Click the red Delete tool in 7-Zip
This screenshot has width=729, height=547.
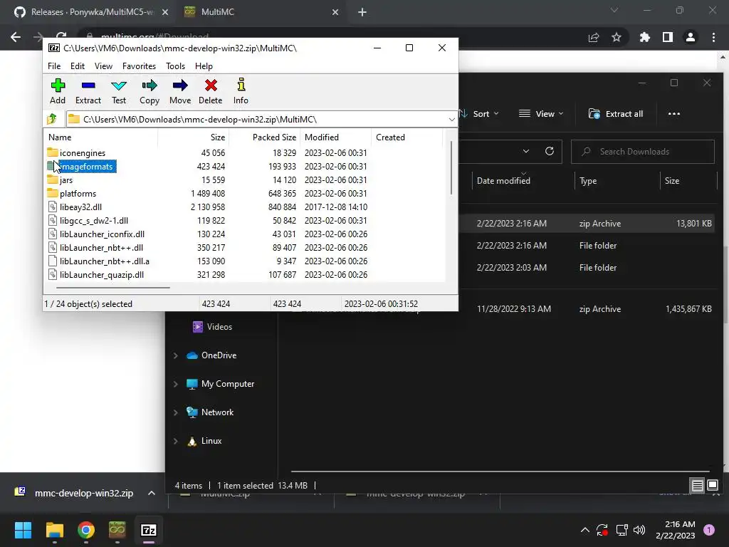pyautogui.click(x=211, y=91)
